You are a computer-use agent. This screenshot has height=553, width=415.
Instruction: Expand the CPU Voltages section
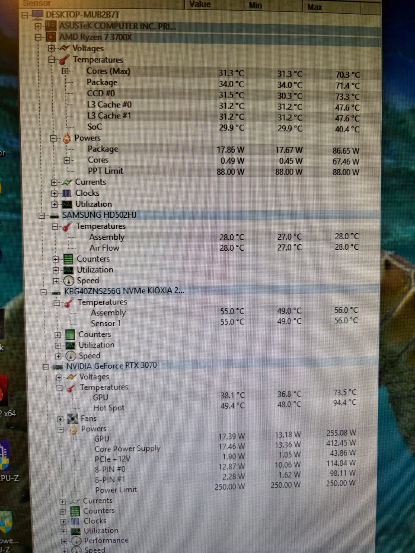51,48
